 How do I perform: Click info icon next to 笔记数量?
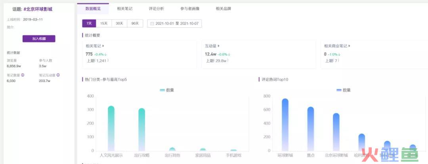tap(23, 75)
